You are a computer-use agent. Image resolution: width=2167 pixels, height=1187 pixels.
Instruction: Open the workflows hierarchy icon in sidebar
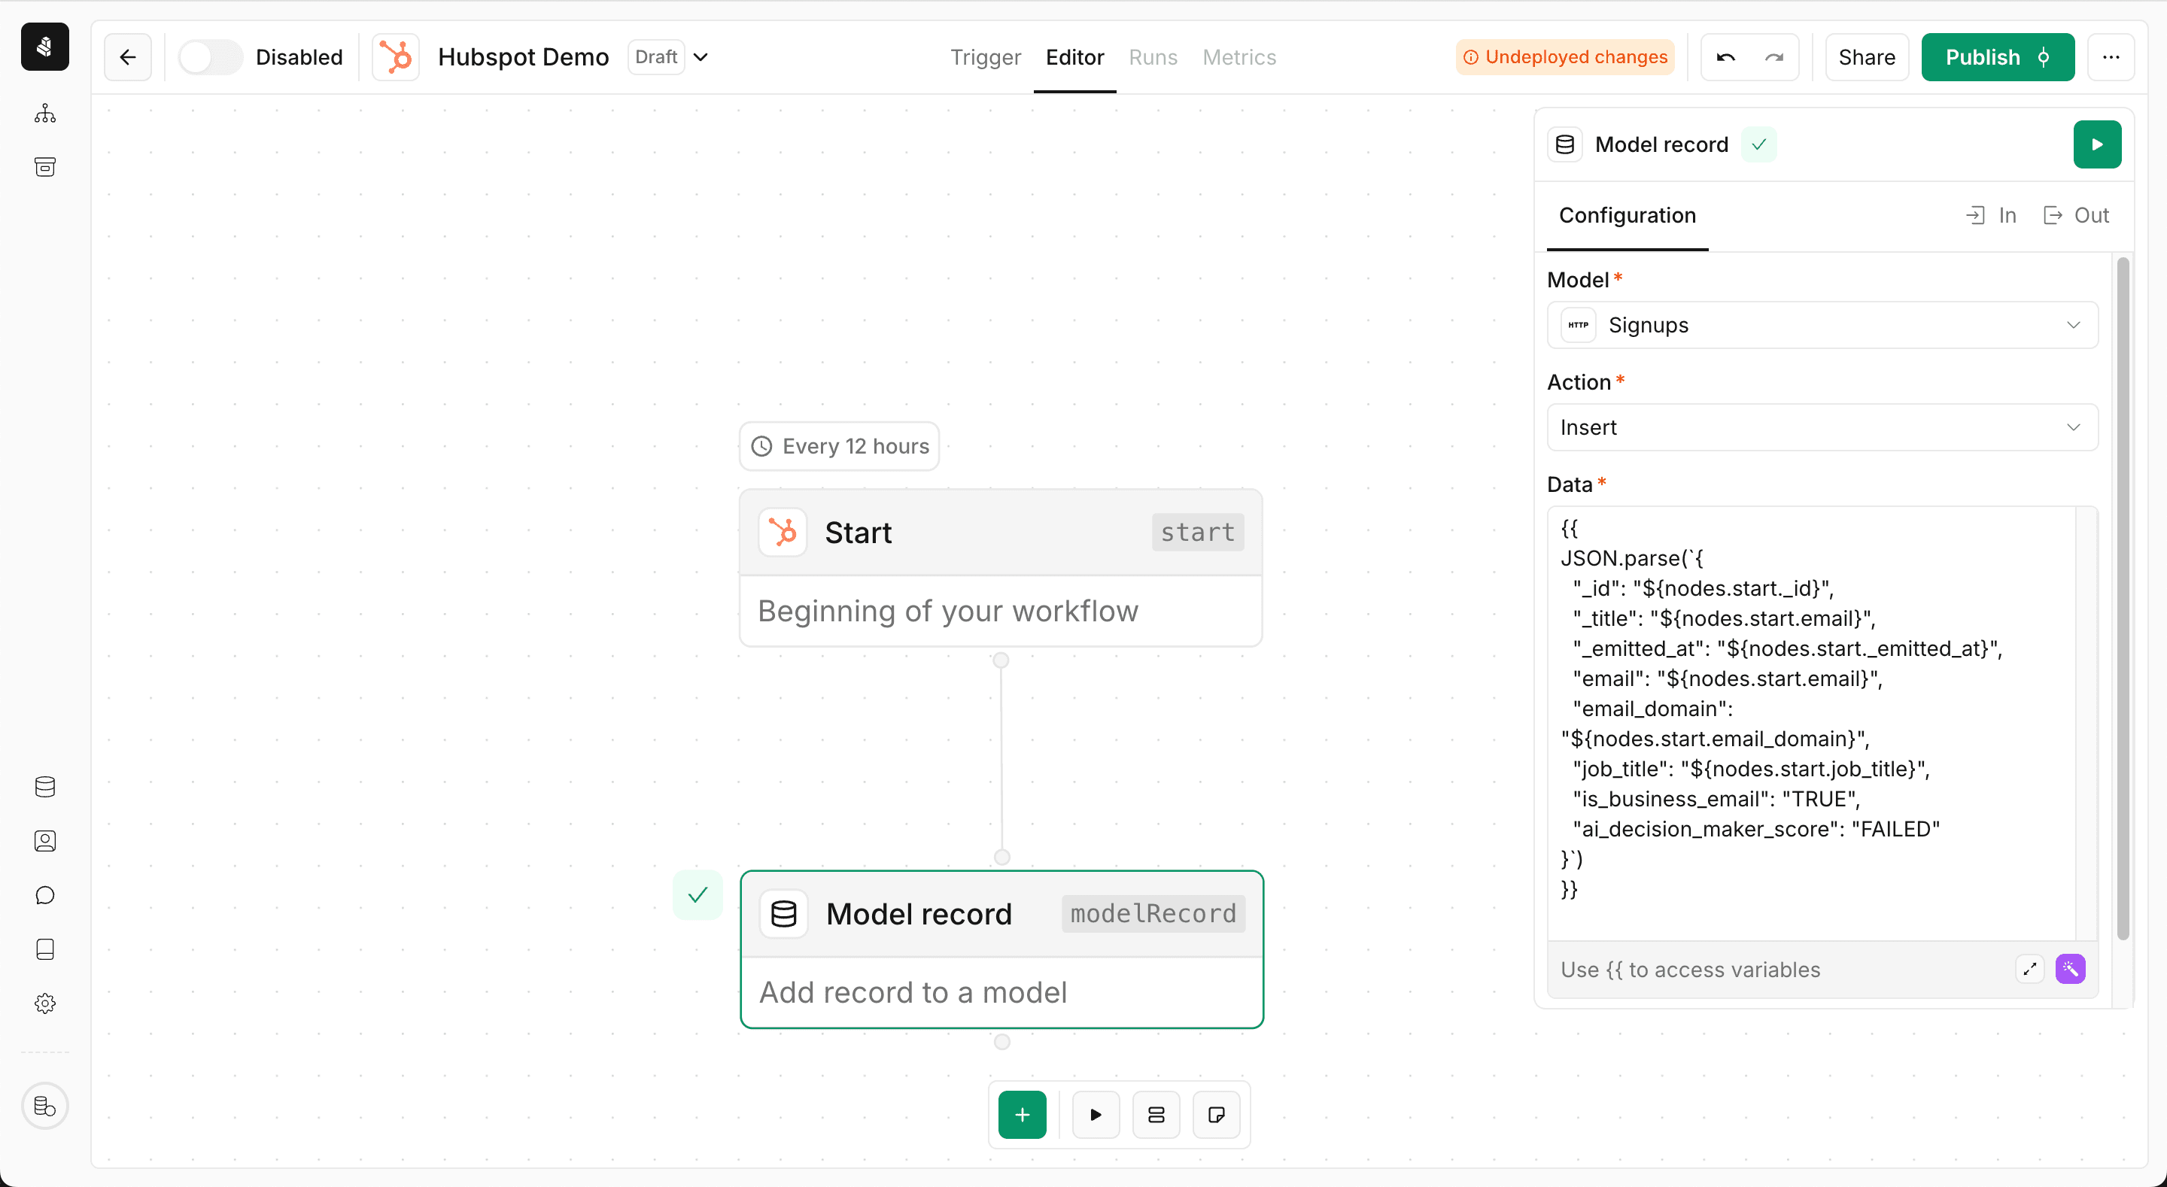[44, 113]
